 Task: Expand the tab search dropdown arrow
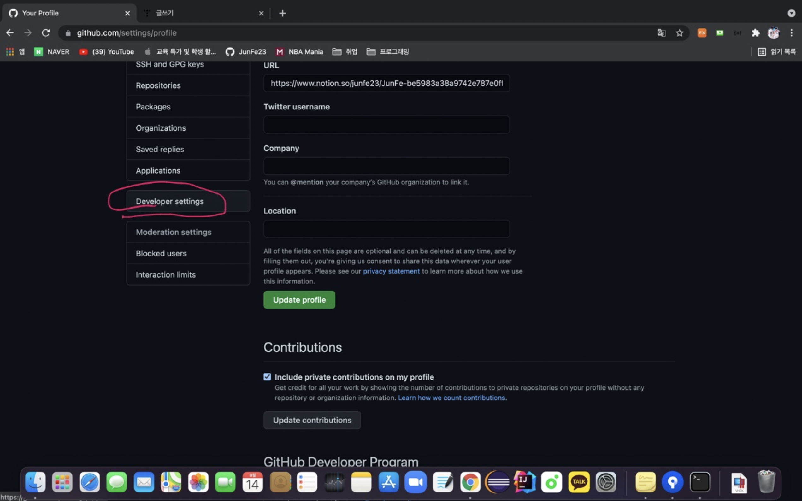[791, 13]
